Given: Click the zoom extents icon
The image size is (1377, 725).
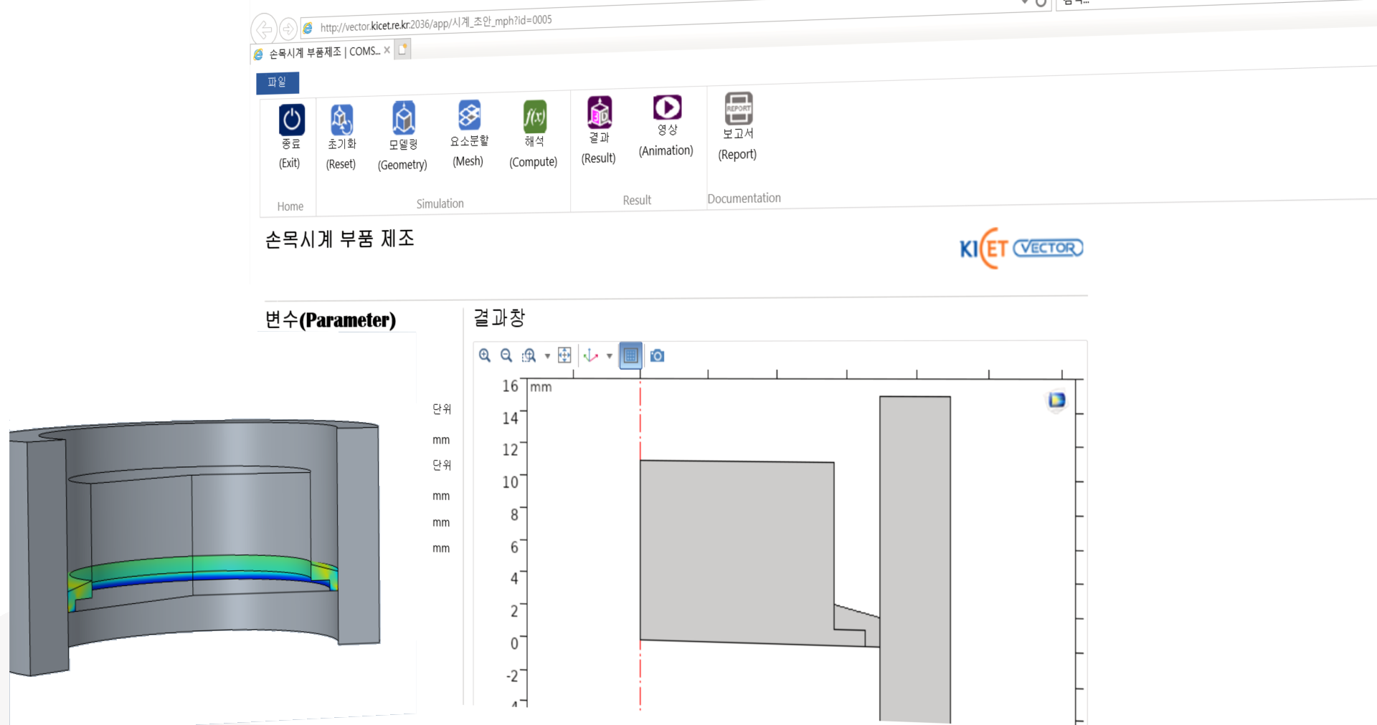Looking at the screenshot, I should pyautogui.click(x=564, y=355).
